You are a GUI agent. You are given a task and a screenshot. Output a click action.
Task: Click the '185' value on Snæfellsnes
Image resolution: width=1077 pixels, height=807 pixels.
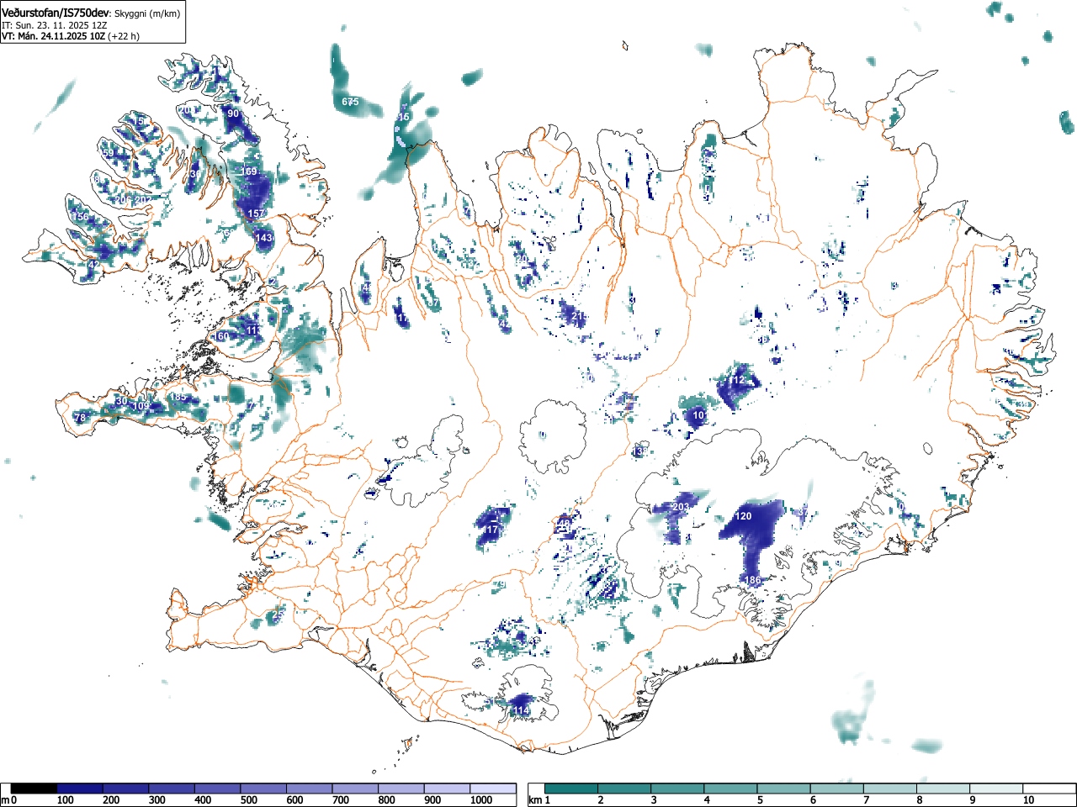pos(178,397)
